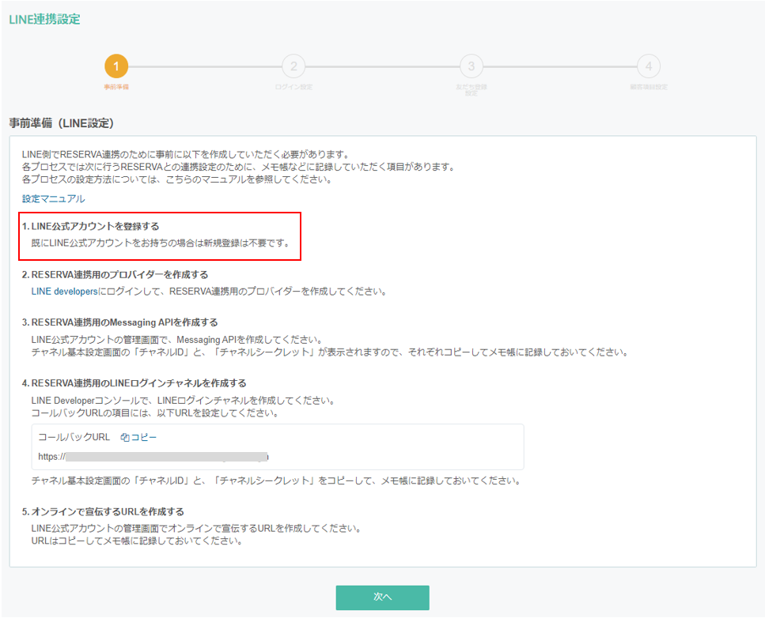Select the step 3 circle in stepper
The height and width of the screenshot is (618, 765).
click(x=471, y=66)
